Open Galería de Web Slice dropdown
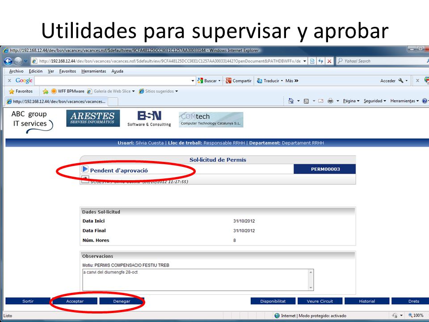The height and width of the screenshot is (322, 429). pyautogui.click(x=111, y=91)
